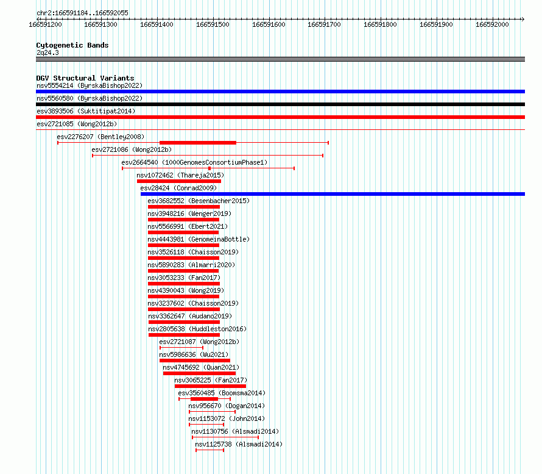Click the nsv5554214 (ByrskaBishop2022) variant label
The width and height of the screenshot is (542, 474).
pos(90,85)
